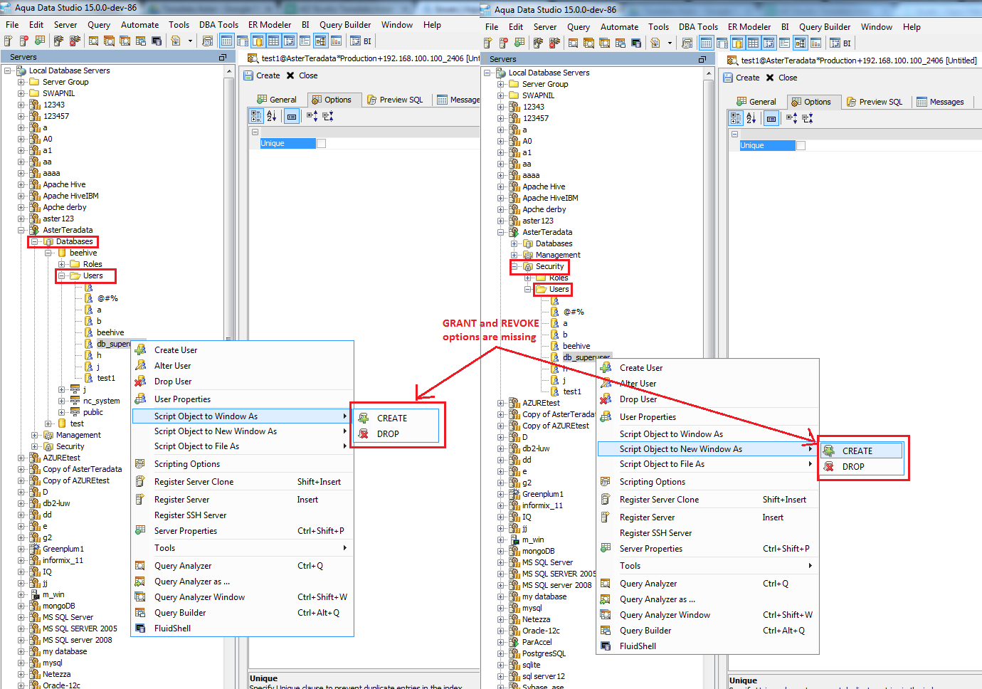Choose Alter User in left context menu
This screenshot has height=689, width=982.
[242, 366]
